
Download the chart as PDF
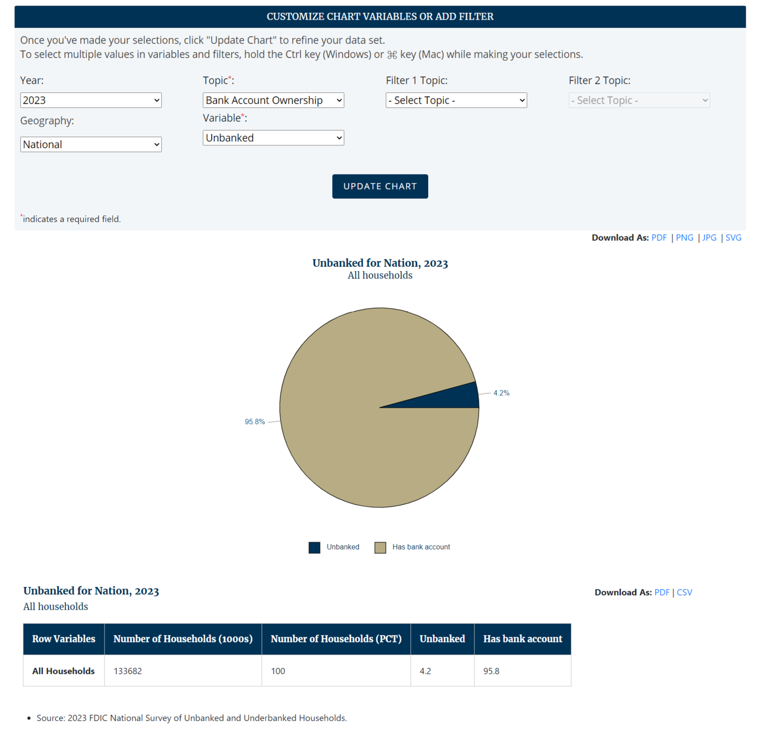coord(659,238)
